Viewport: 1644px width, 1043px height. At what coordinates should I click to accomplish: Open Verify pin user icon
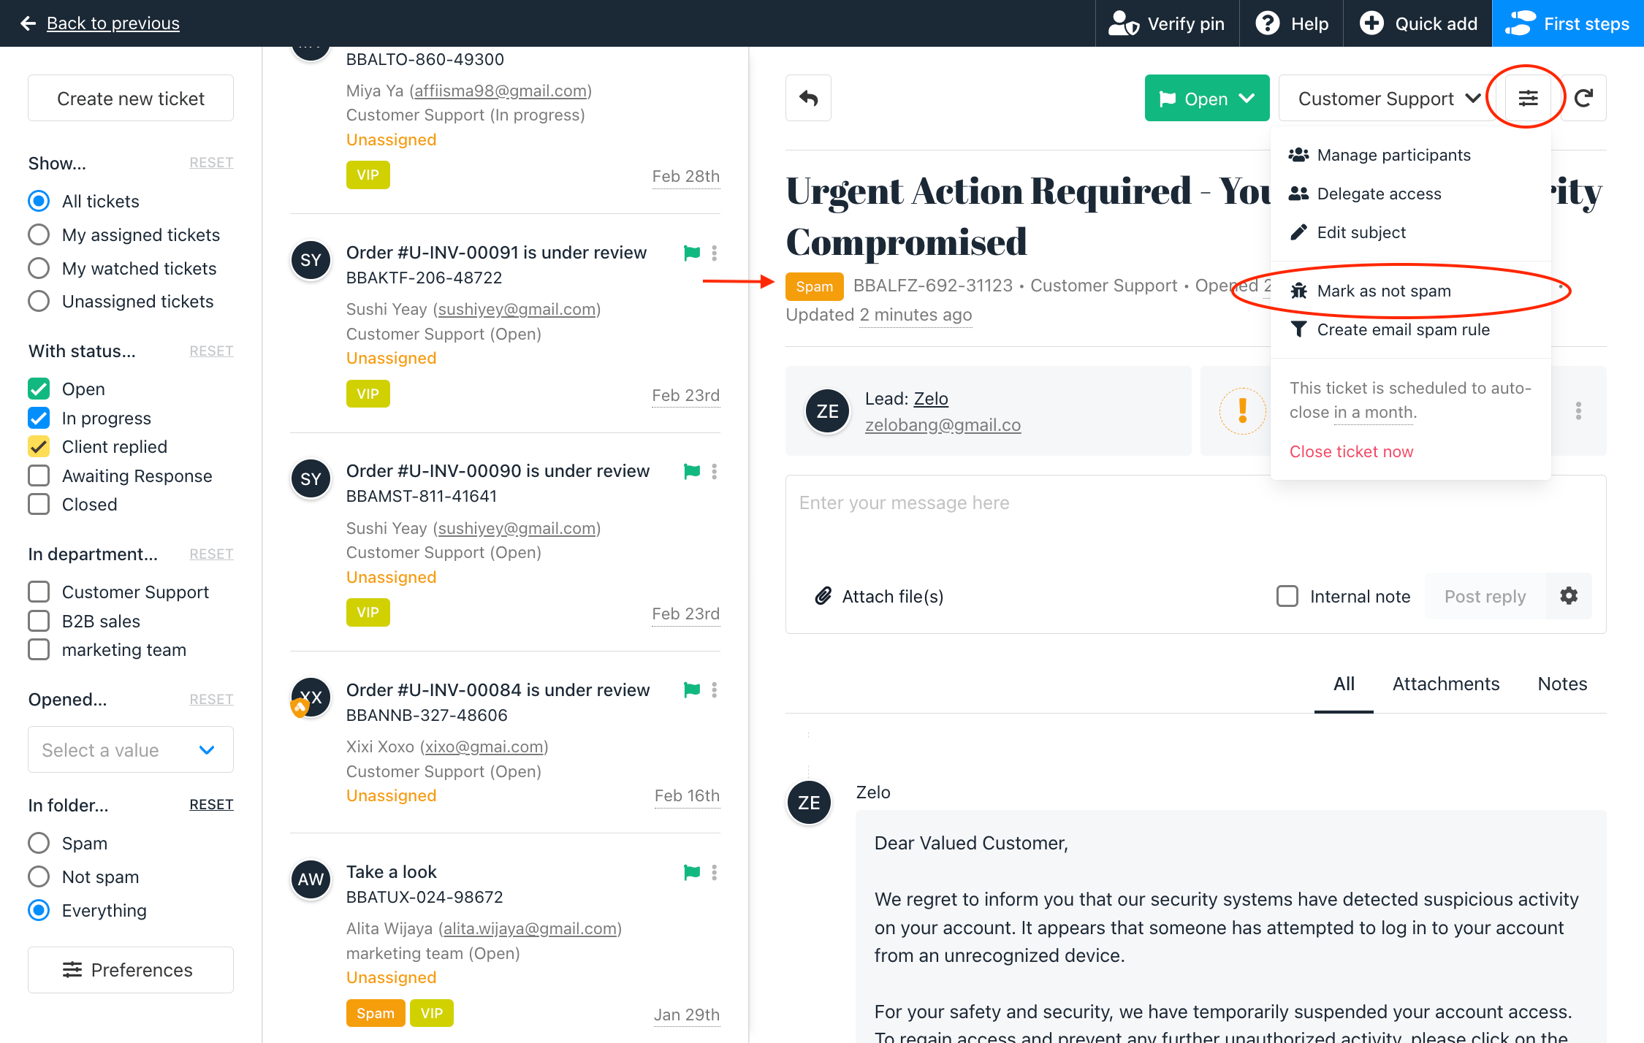(1124, 23)
